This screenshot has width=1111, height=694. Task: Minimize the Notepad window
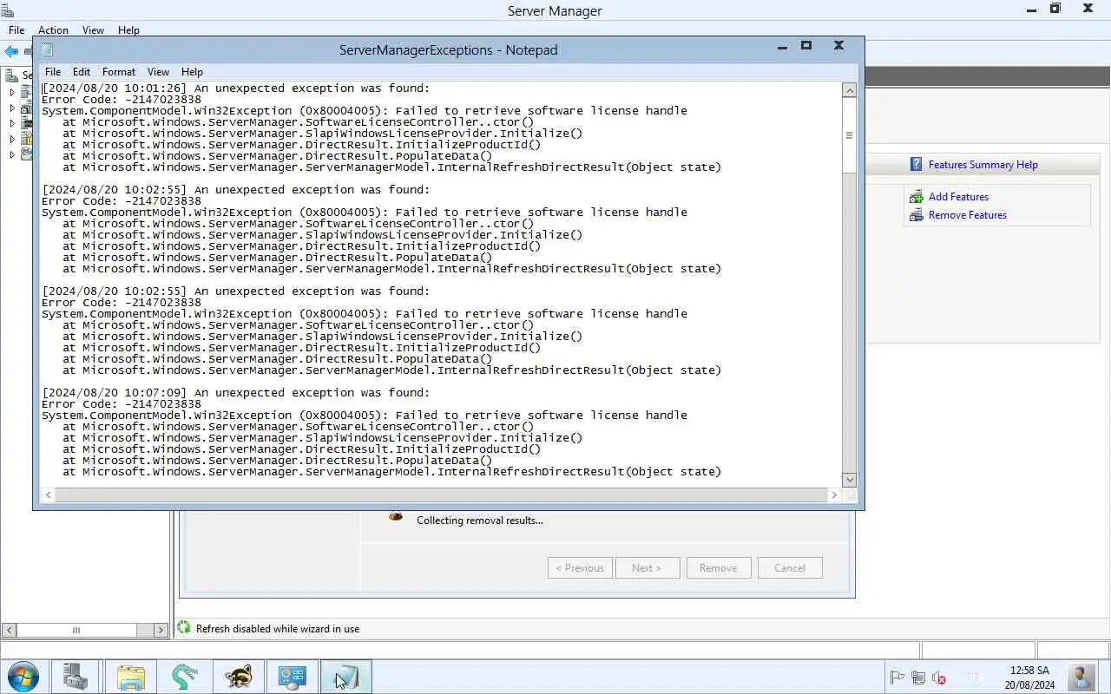click(x=782, y=46)
